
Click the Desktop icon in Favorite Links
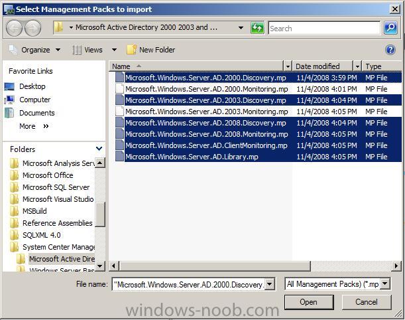(x=9, y=86)
